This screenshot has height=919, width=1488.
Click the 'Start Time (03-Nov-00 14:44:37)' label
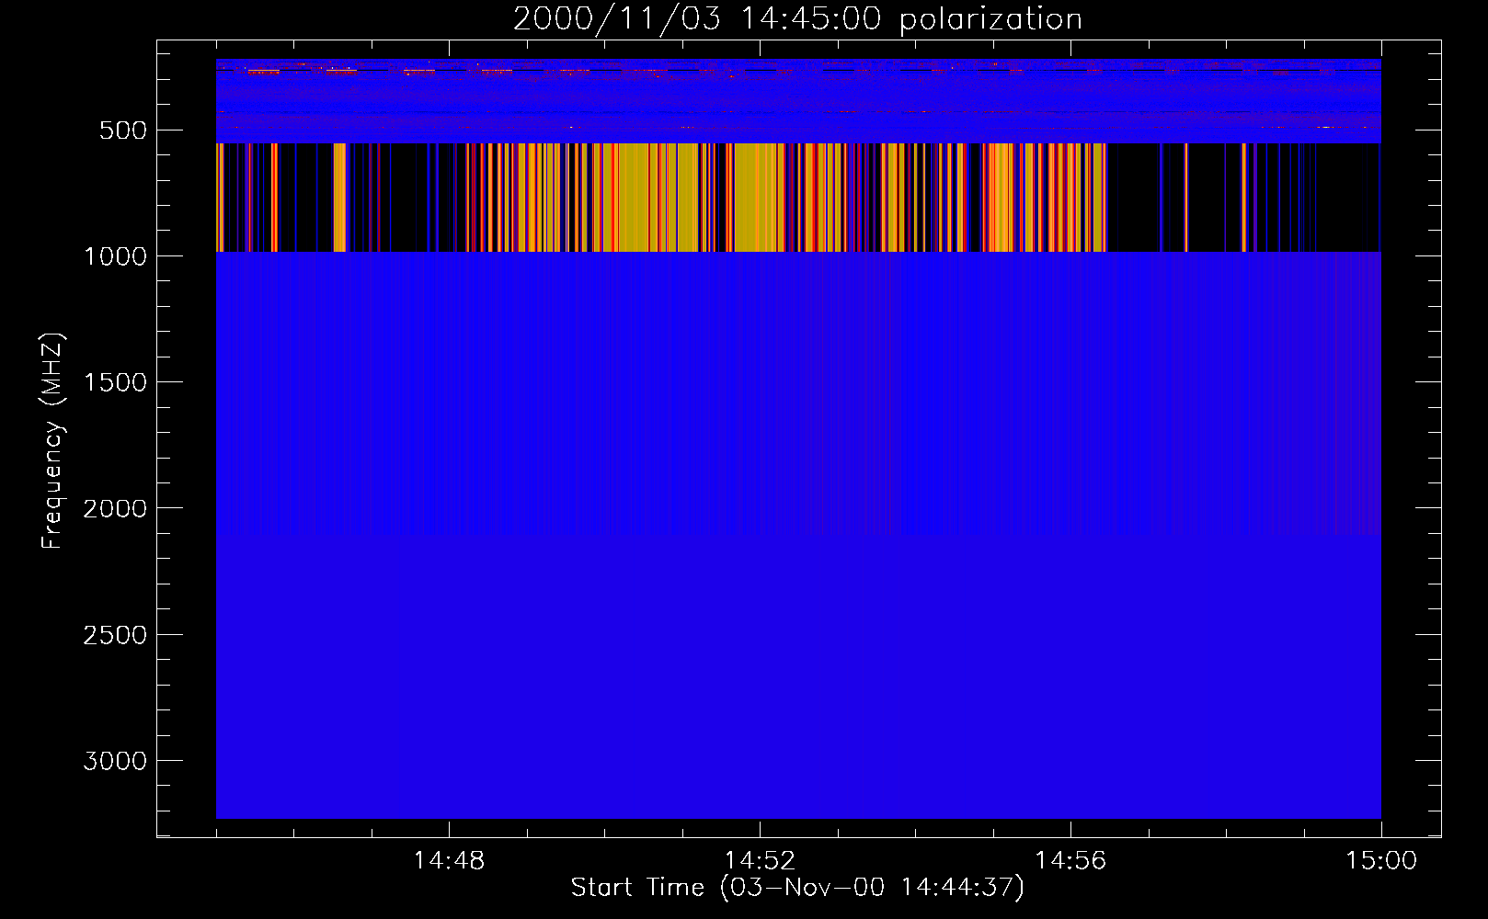click(797, 888)
